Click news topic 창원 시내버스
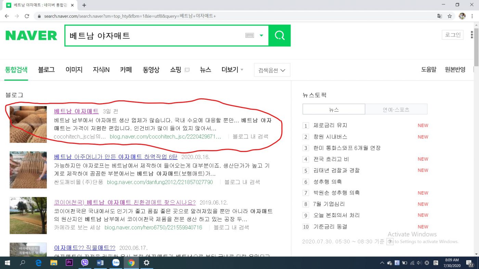This screenshot has height=269, width=479. [330, 137]
